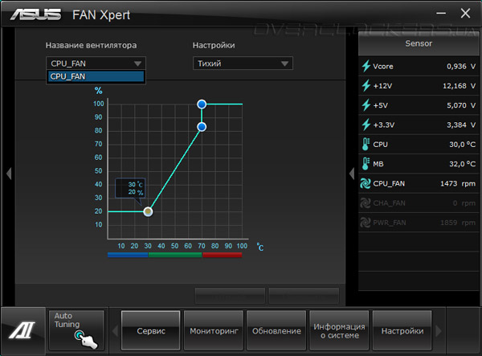Click the MB temperature 32,0 °C
The height and width of the screenshot is (356, 482).
(x=463, y=164)
